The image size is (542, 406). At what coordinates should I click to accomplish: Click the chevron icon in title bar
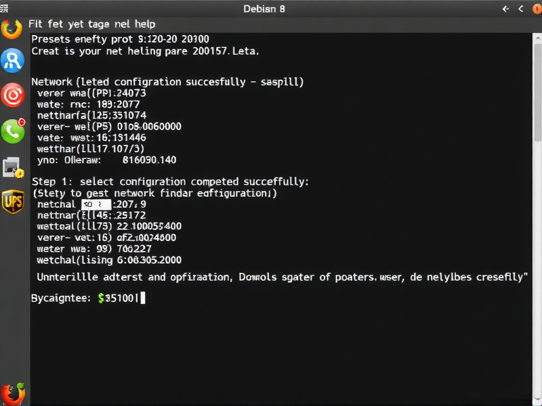(x=520, y=9)
